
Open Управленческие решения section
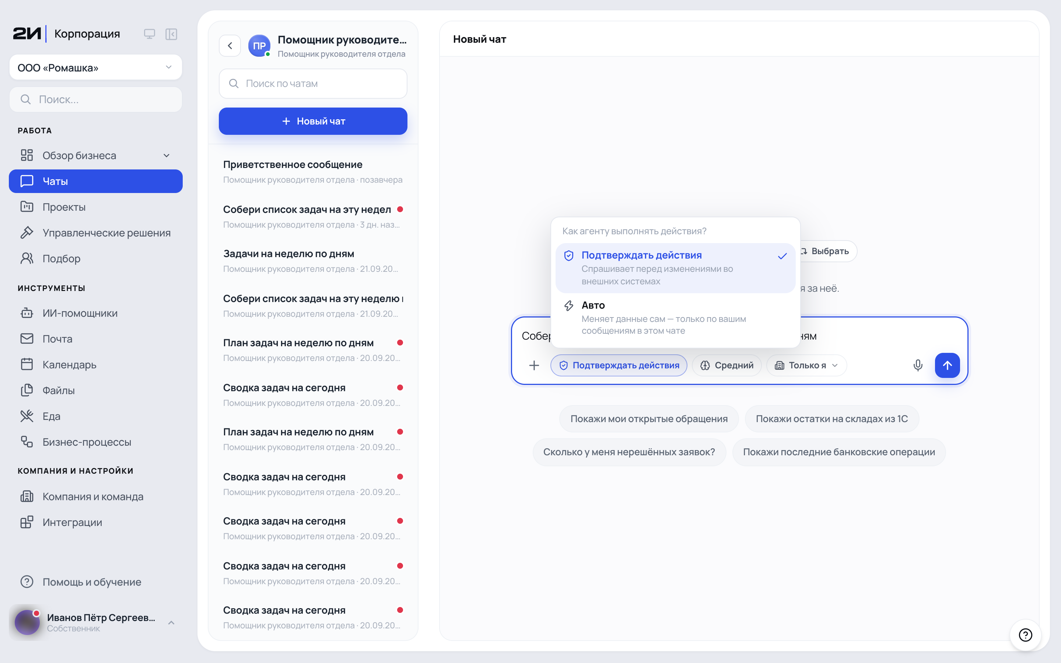pos(95,233)
